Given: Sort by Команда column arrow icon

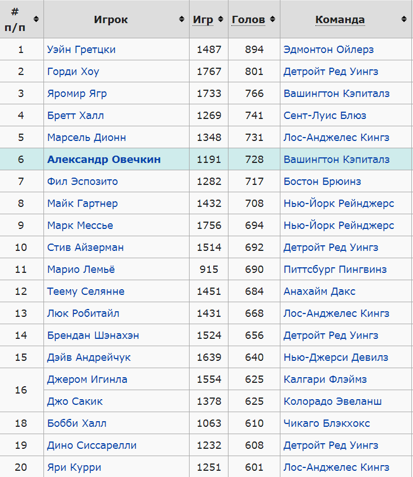Looking at the screenshot, I should tap(404, 19).
